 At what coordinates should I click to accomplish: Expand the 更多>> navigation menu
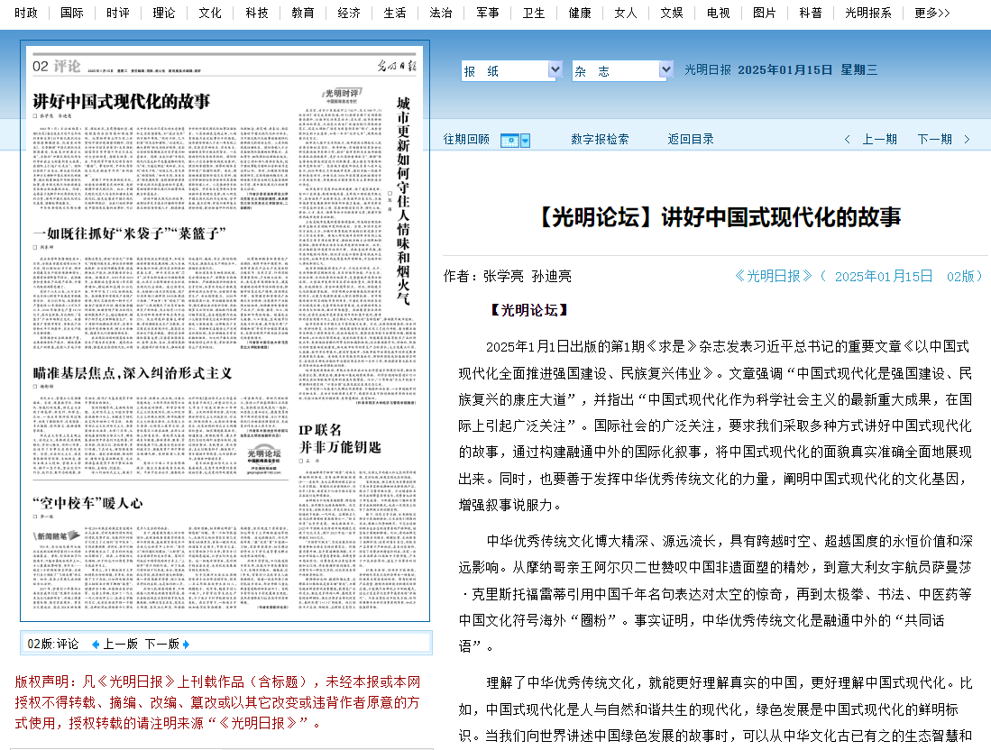pyautogui.click(x=931, y=13)
